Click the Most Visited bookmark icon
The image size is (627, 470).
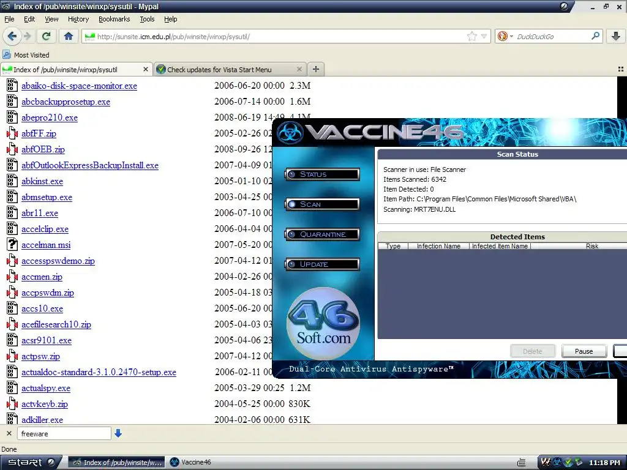6,54
